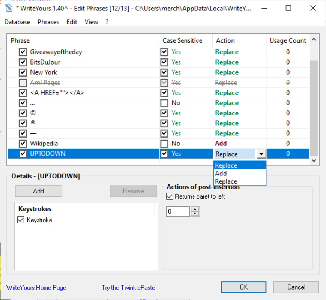Enable the AmI Pages phrase checkbox
This screenshot has width=326, height=300.
pyautogui.click(x=23, y=82)
